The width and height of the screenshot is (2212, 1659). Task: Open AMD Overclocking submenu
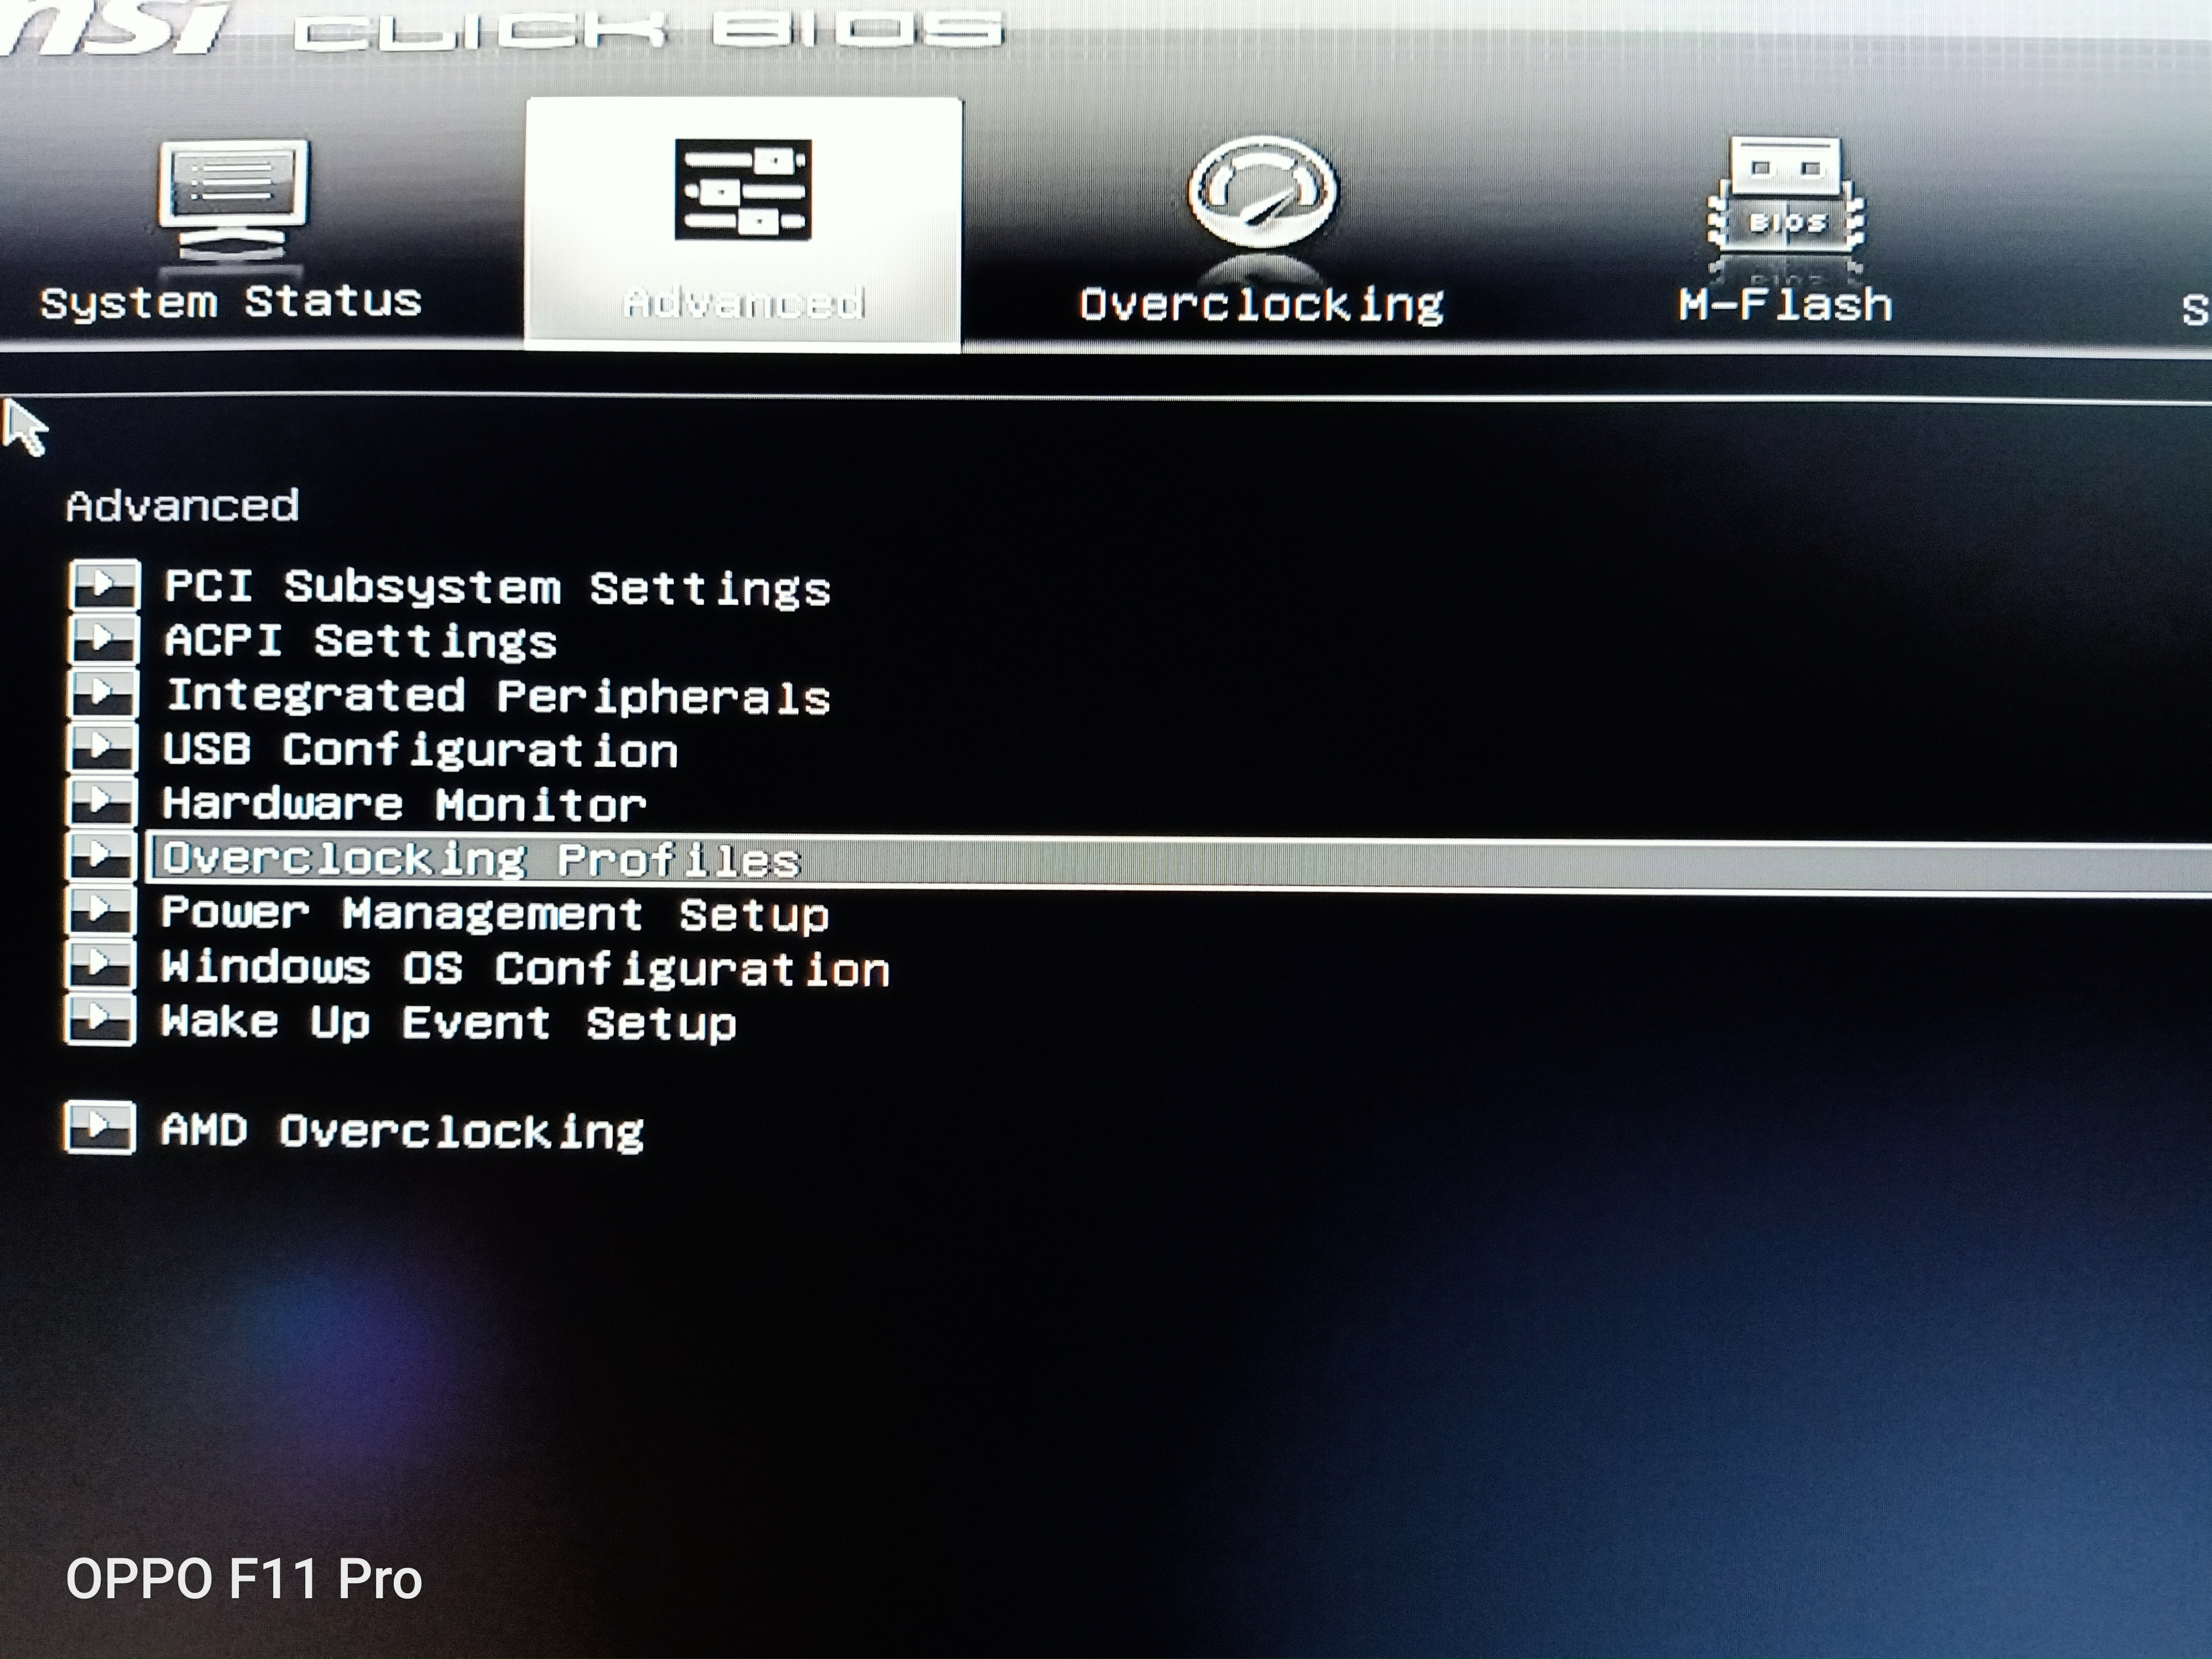(x=402, y=1132)
